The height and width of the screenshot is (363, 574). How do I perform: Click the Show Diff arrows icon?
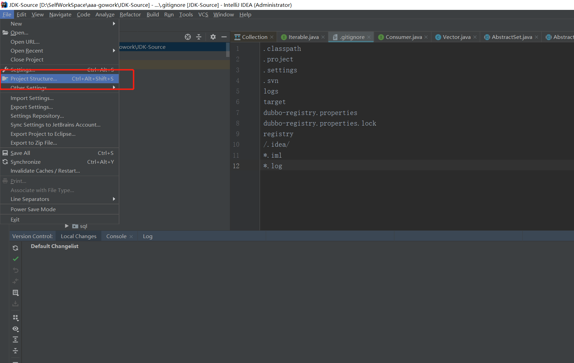click(x=15, y=281)
